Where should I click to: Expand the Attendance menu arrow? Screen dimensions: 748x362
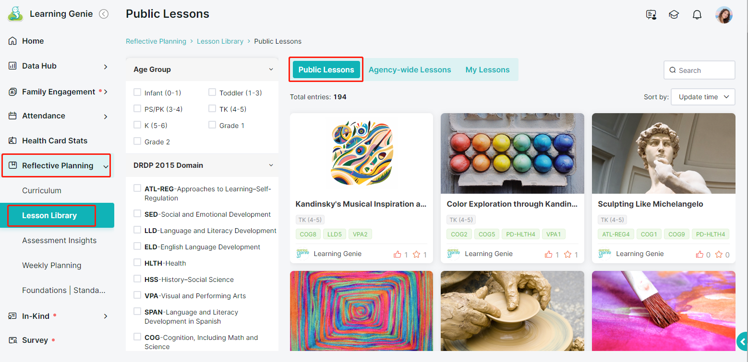pos(106,117)
